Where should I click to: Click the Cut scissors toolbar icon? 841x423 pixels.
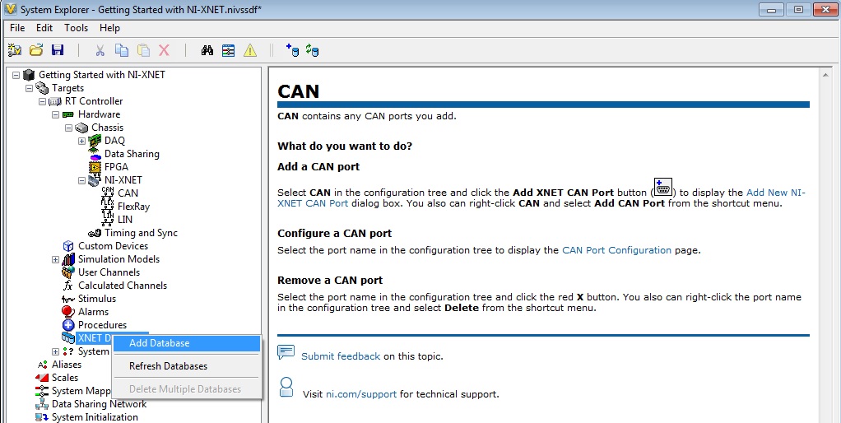point(100,50)
